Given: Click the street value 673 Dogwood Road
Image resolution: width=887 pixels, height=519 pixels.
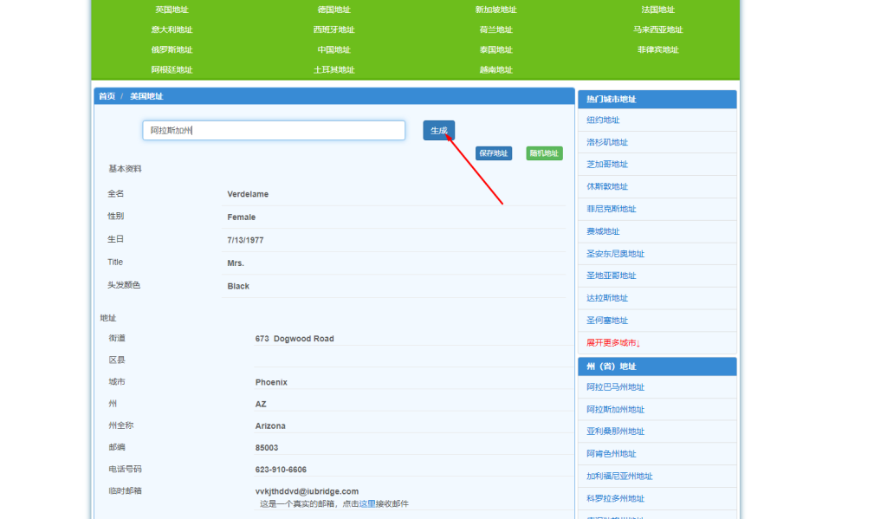Looking at the screenshot, I should click(x=295, y=339).
